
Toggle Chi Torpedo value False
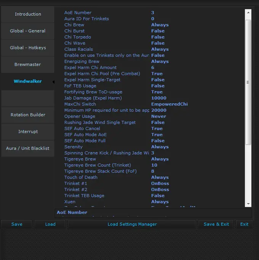158,37
